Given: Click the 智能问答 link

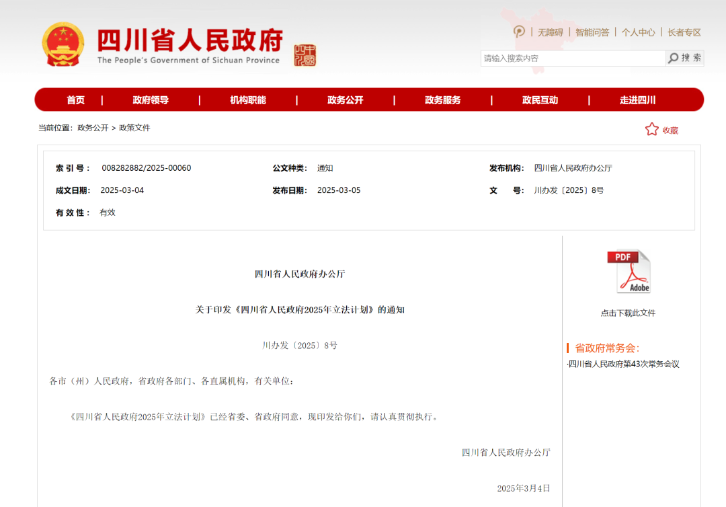Looking at the screenshot, I should click(x=592, y=32).
